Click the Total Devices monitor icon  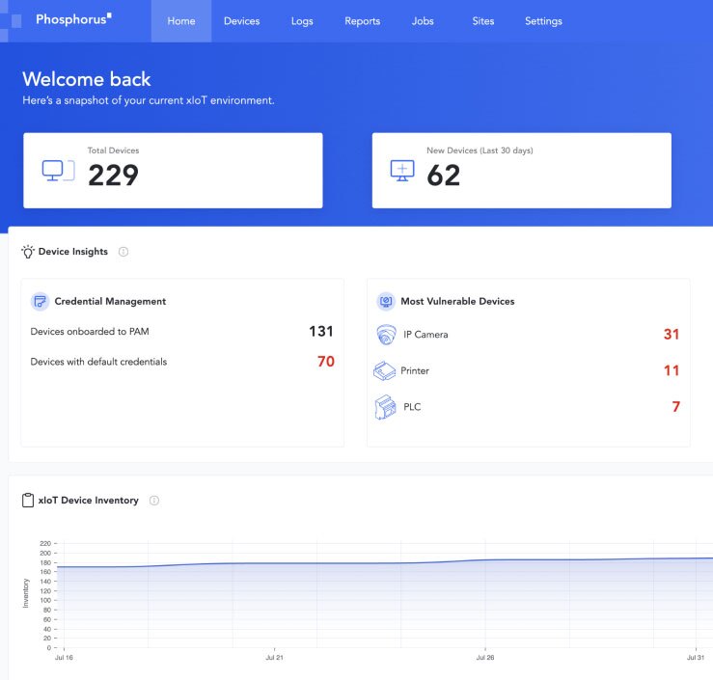pyautogui.click(x=57, y=171)
